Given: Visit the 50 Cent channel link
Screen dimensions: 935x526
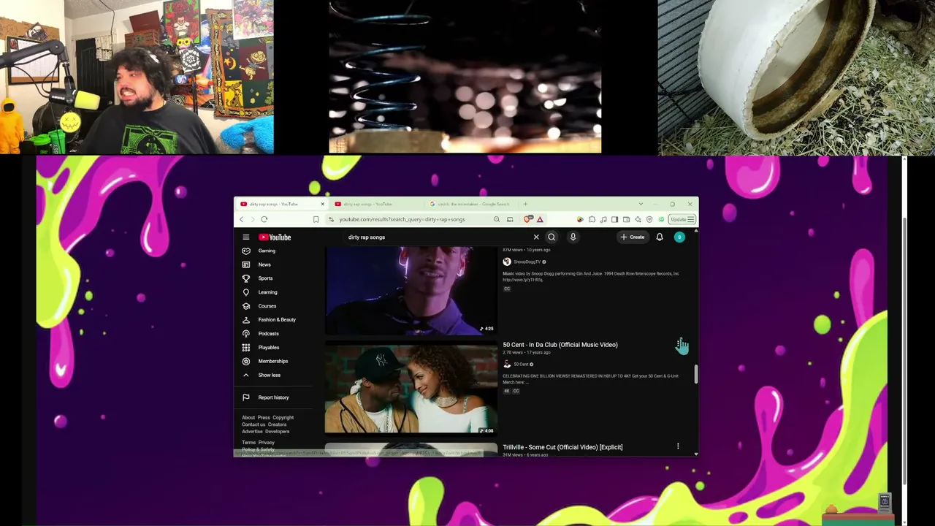Looking at the screenshot, I should click(x=521, y=365).
